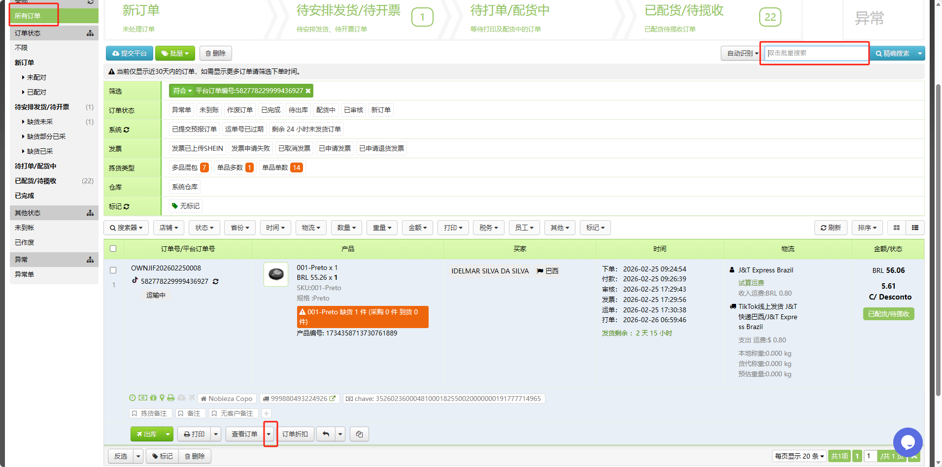Click the 双击批量搜索 input box
The width and height of the screenshot is (942, 467).
pyautogui.click(x=813, y=53)
